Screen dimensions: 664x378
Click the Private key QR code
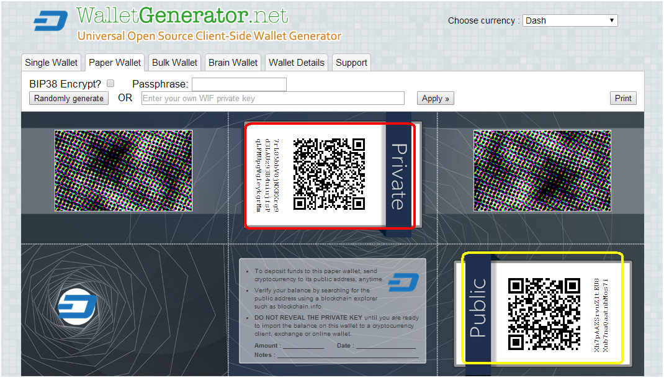[329, 174]
